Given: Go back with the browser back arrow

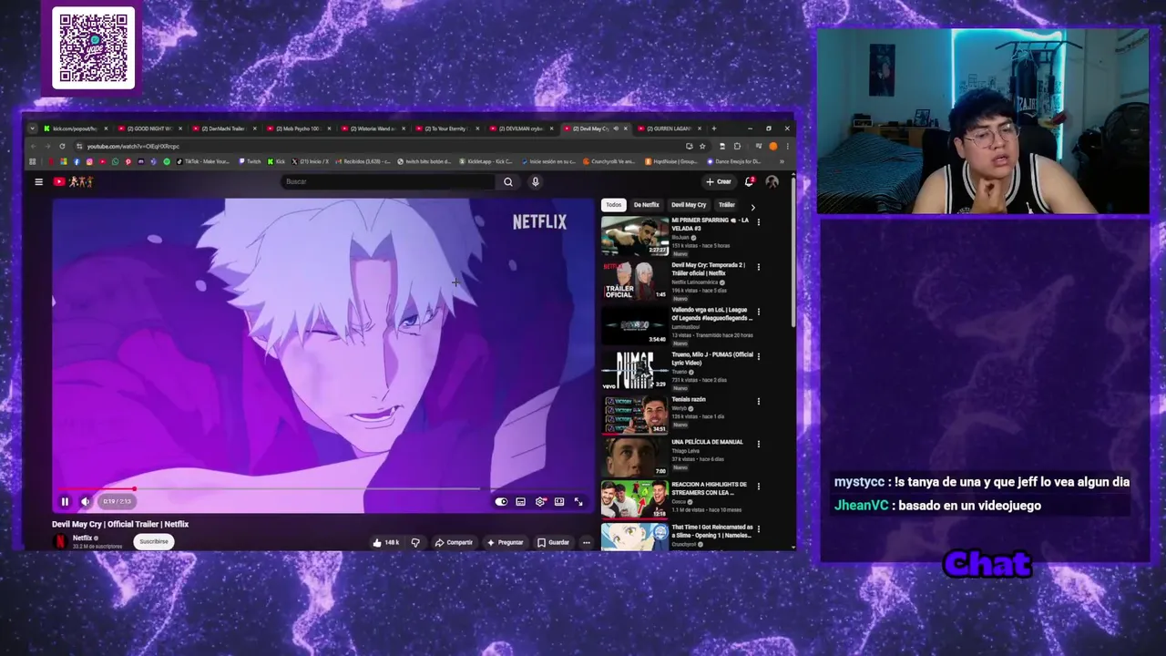Looking at the screenshot, I should click(x=33, y=146).
